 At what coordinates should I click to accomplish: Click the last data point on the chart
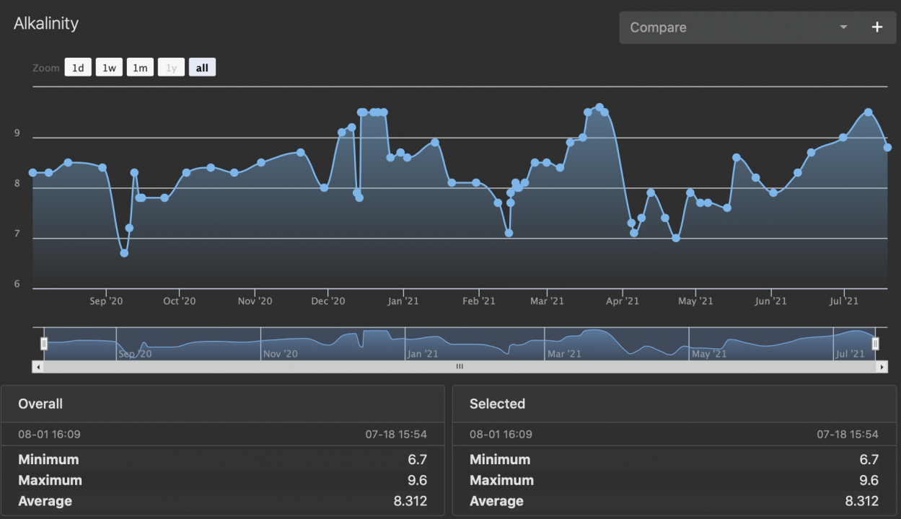(x=887, y=147)
